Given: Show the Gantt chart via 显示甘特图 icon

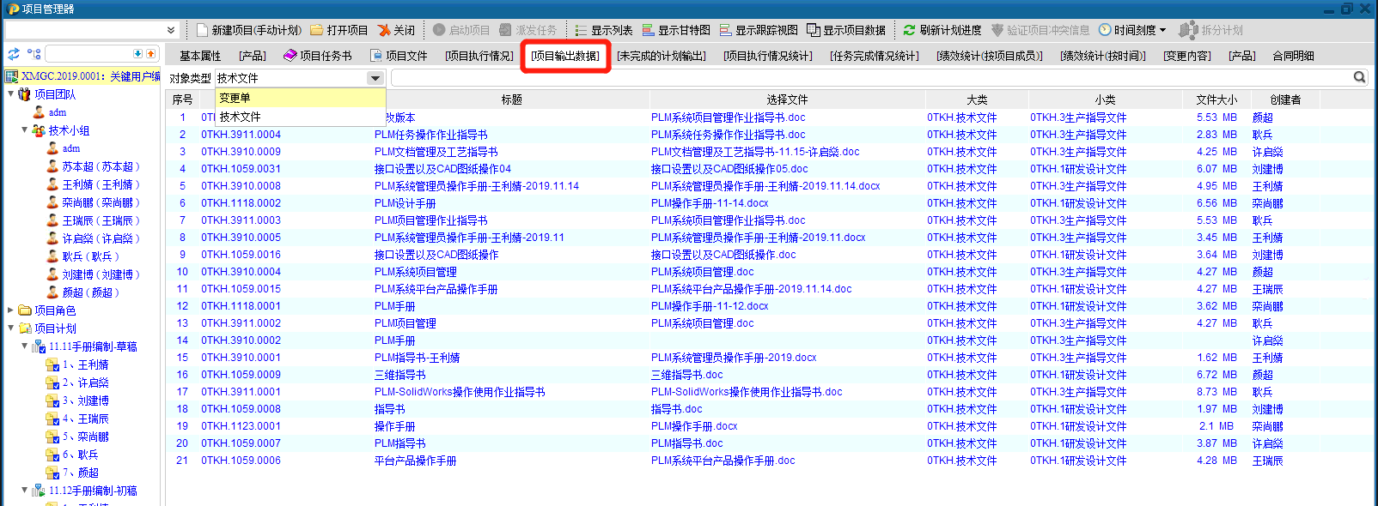Looking at the screenshot, I should [x=649, y=30].
